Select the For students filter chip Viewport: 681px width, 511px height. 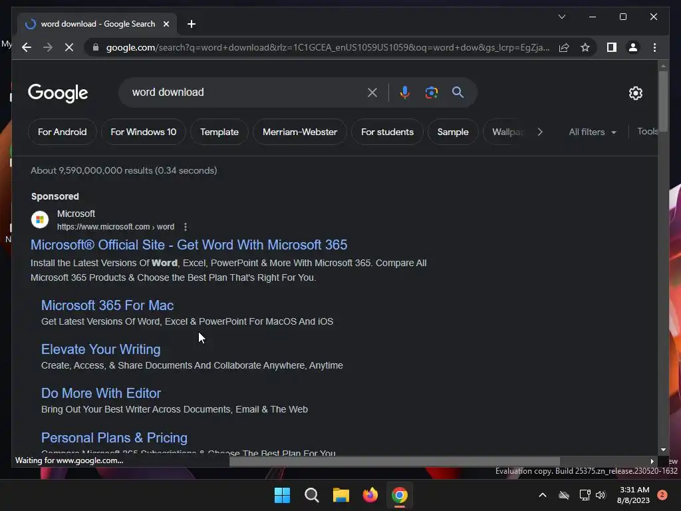tap(387, 132)
